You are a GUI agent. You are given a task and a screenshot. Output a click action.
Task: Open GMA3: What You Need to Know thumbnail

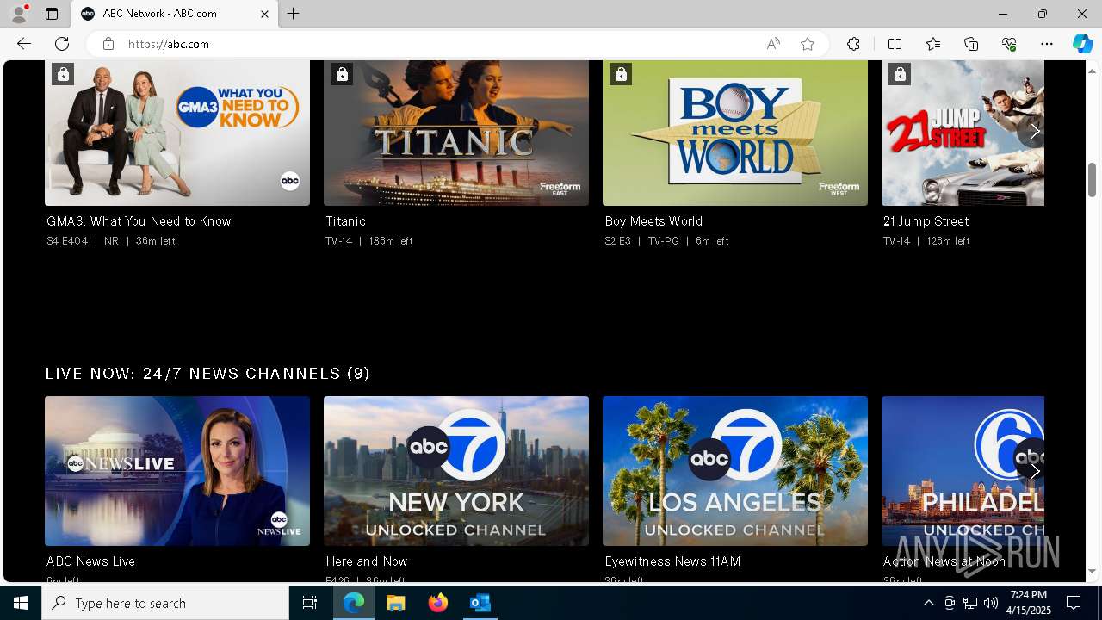coord(177,133)
